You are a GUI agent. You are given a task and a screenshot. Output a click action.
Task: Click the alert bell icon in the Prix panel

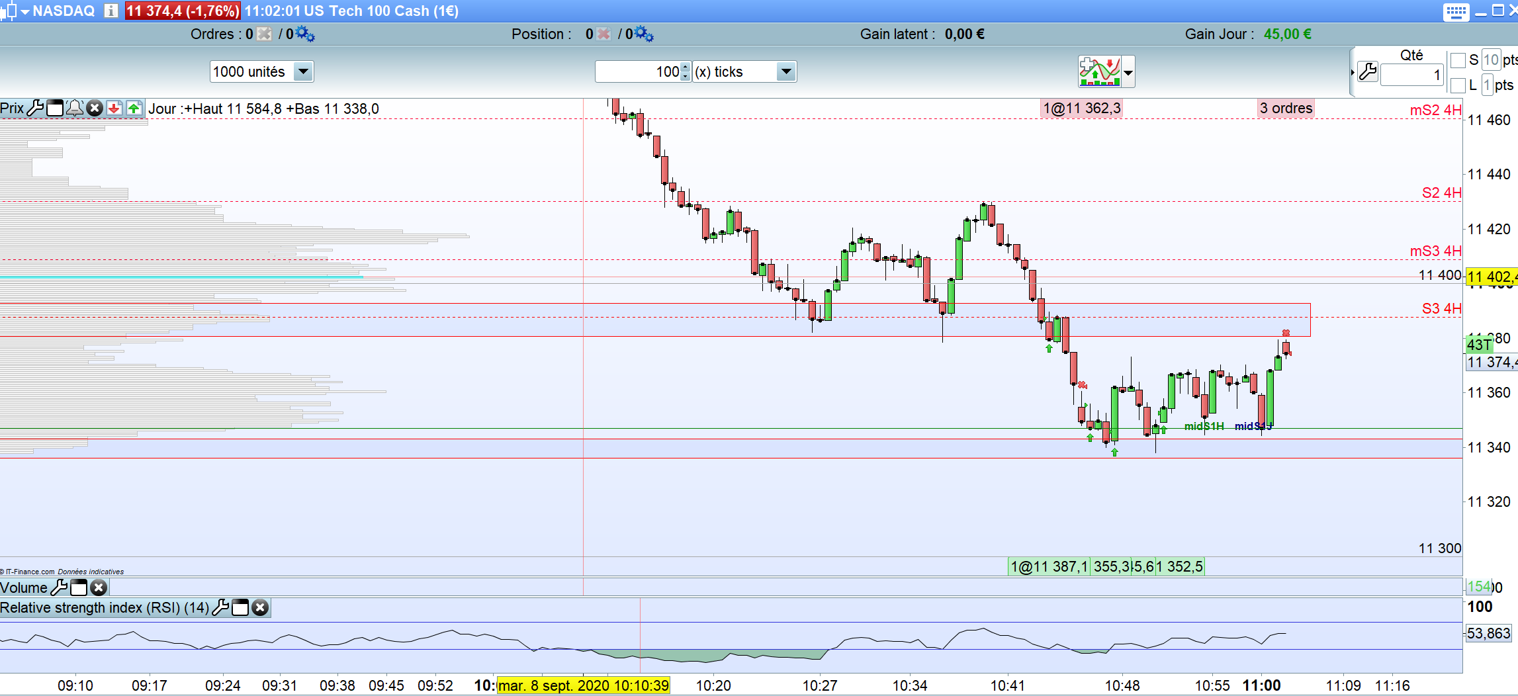(75, 108)
